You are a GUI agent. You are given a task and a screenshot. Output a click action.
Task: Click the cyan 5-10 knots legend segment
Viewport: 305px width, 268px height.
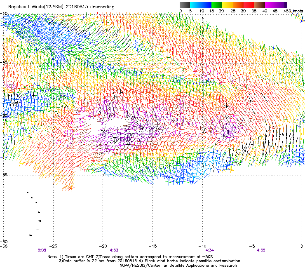click(x=195, y=5)
